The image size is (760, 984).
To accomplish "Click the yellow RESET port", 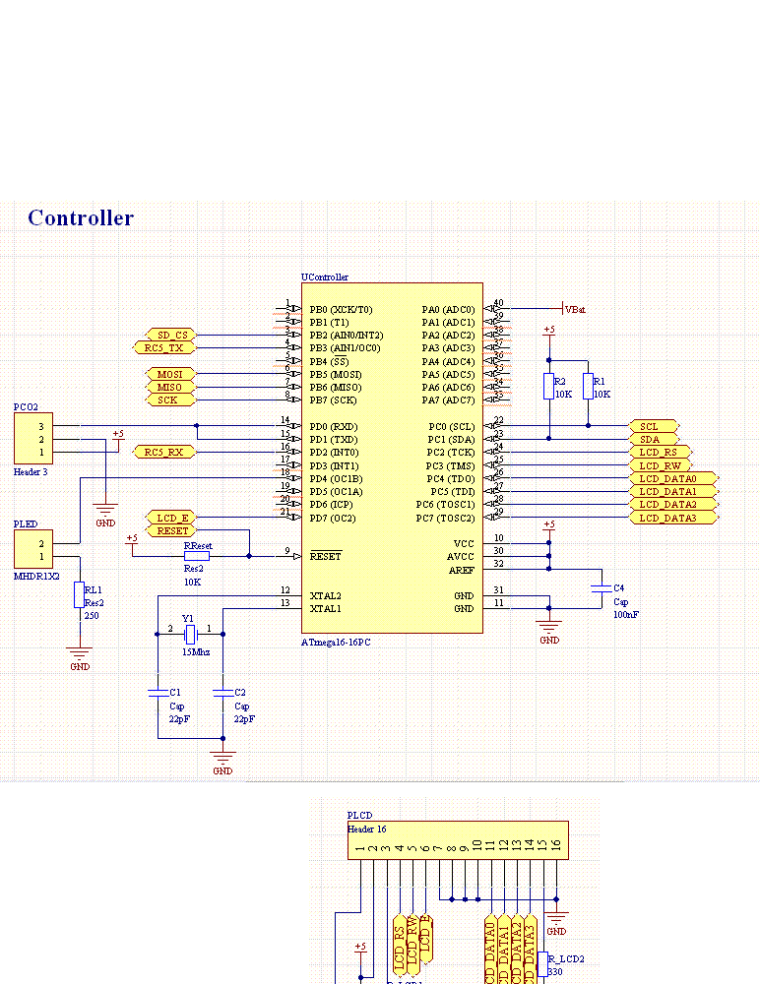I will (x=171, y=531).
